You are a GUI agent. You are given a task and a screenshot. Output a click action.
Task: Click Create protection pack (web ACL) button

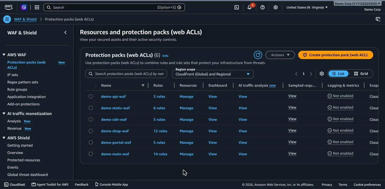pos(335,55)
